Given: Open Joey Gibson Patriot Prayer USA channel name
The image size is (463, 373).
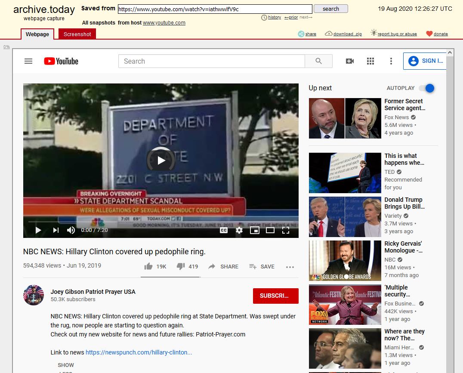Looking at the screenshot, I should [x=93, y=292].
